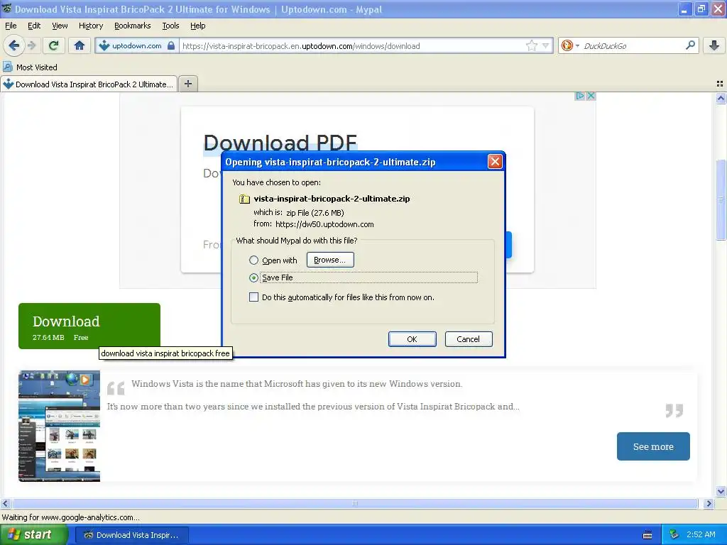Open the DuckDuckGo search engine selector

click(570, 45)
